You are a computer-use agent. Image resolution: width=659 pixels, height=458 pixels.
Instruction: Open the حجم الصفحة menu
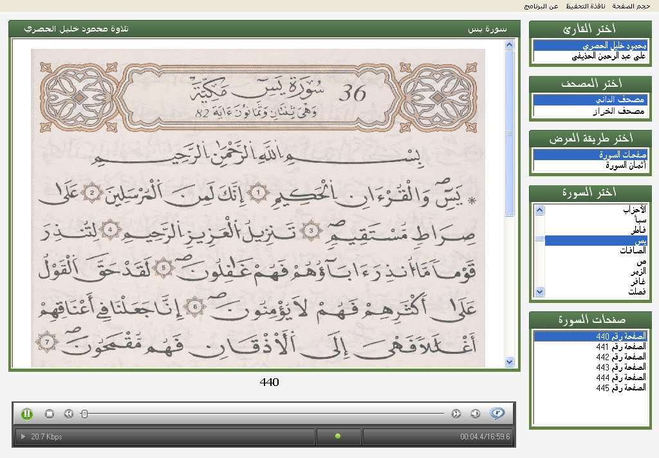point(631,6)
